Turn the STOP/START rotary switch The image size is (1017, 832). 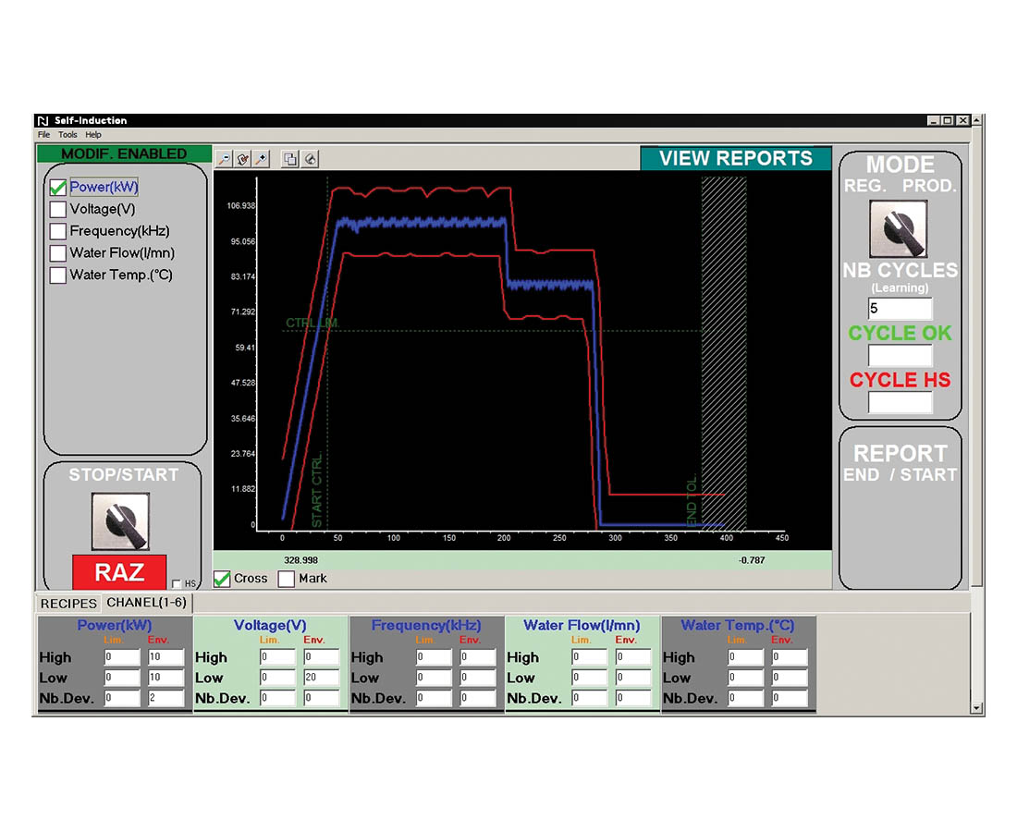point(120,520)
